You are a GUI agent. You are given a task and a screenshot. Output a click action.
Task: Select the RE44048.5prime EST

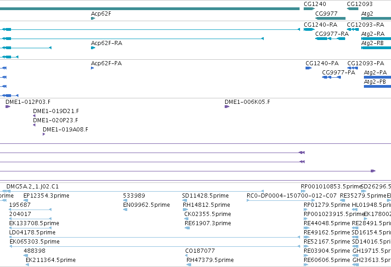tap(307, 228)
